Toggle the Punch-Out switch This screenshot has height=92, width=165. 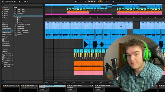click(x=126, y=1)
